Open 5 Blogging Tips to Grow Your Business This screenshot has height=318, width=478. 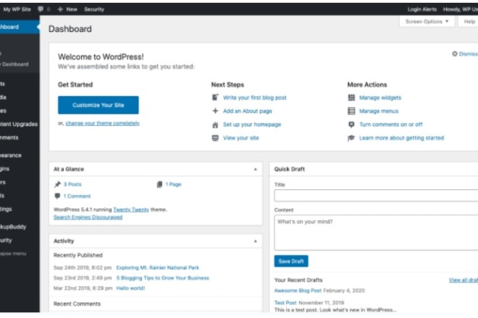pyautogui.click(x=162, y=278)
